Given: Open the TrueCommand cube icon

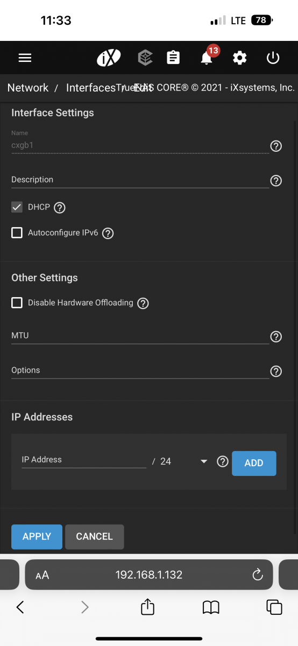Looking at the screenshot, I should (x=145, y=58).
